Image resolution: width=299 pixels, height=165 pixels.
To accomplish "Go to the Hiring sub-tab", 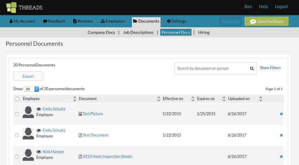I will pyautogui.click(x=204, y=32).
